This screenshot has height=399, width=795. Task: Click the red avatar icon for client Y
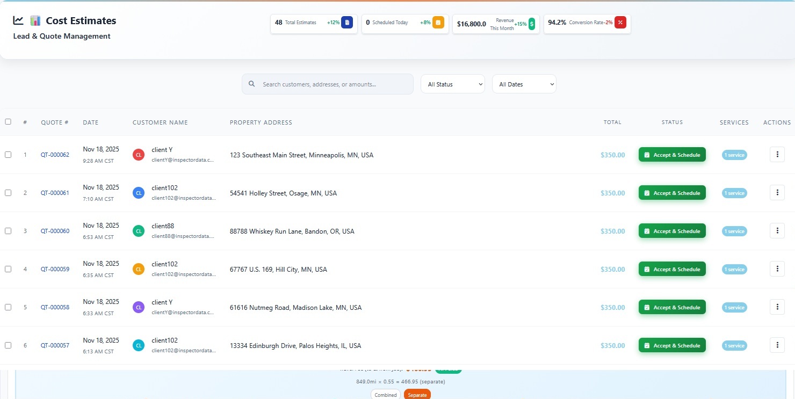139,155
